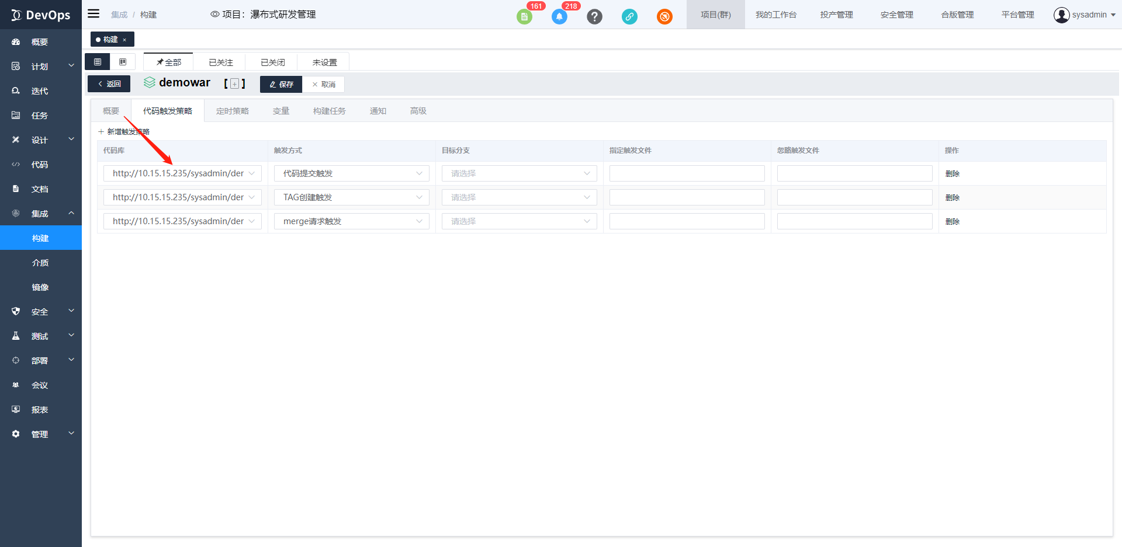Viewport: 1122px width, 547px height.
Task: Open the sysadmin user dropdown
Action: pyautogui.click(x=1085, y=15)
